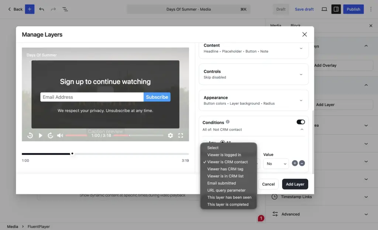Toggle the settings sidebar panel icon
Viewport: 378px width, 230px height.
point(336,9)
